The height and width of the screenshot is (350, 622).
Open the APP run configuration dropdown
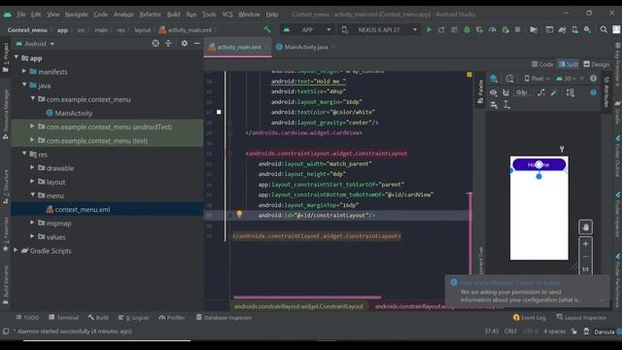click(307, 30)
